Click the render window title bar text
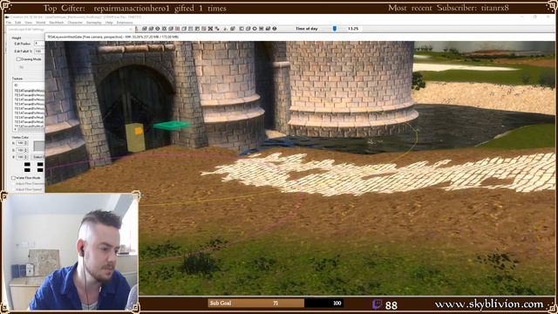Screen dimensions: 558x314 [x=113, y=37]
